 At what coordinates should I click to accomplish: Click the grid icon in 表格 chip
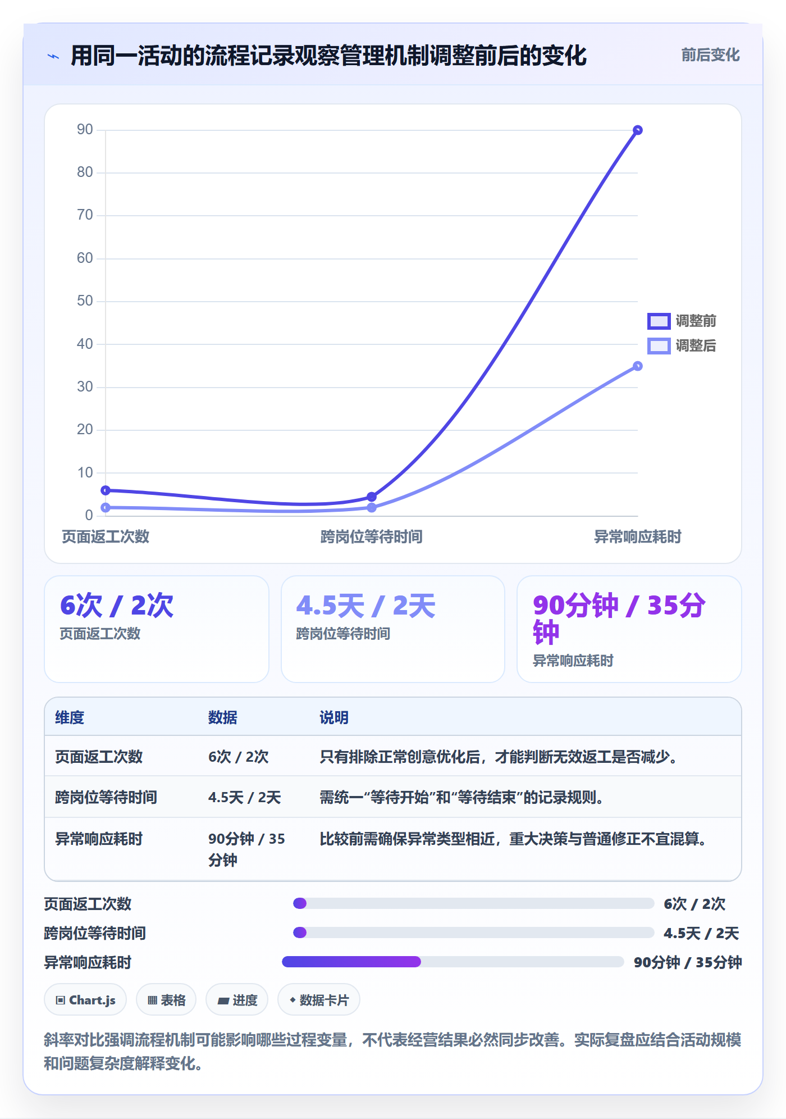[x=152, y=1000]
